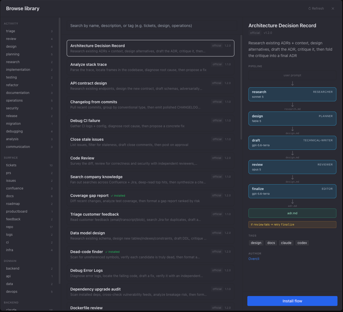Open the Debug Error Logs flow
The image size is (343, 312).
[151, 273]
